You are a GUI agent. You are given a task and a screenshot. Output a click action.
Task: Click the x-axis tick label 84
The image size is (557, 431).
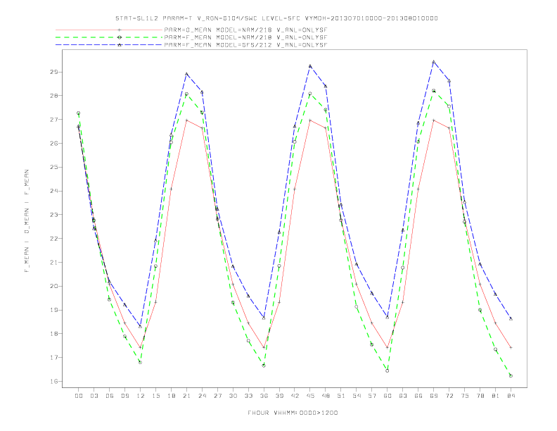point(511,396)
